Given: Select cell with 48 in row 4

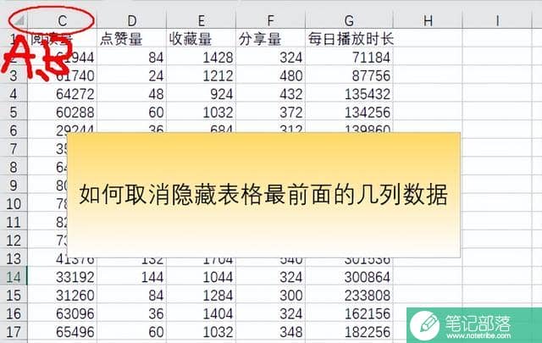Looking at the screenshot, I should 132,94.
